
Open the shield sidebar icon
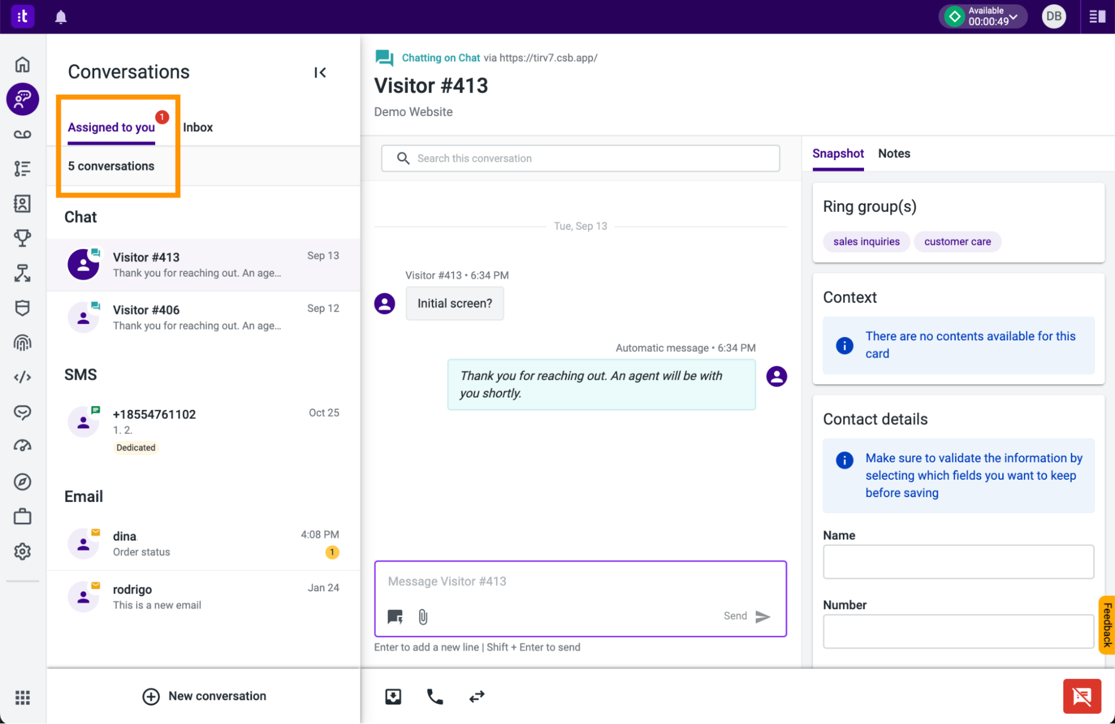(22, 308)
